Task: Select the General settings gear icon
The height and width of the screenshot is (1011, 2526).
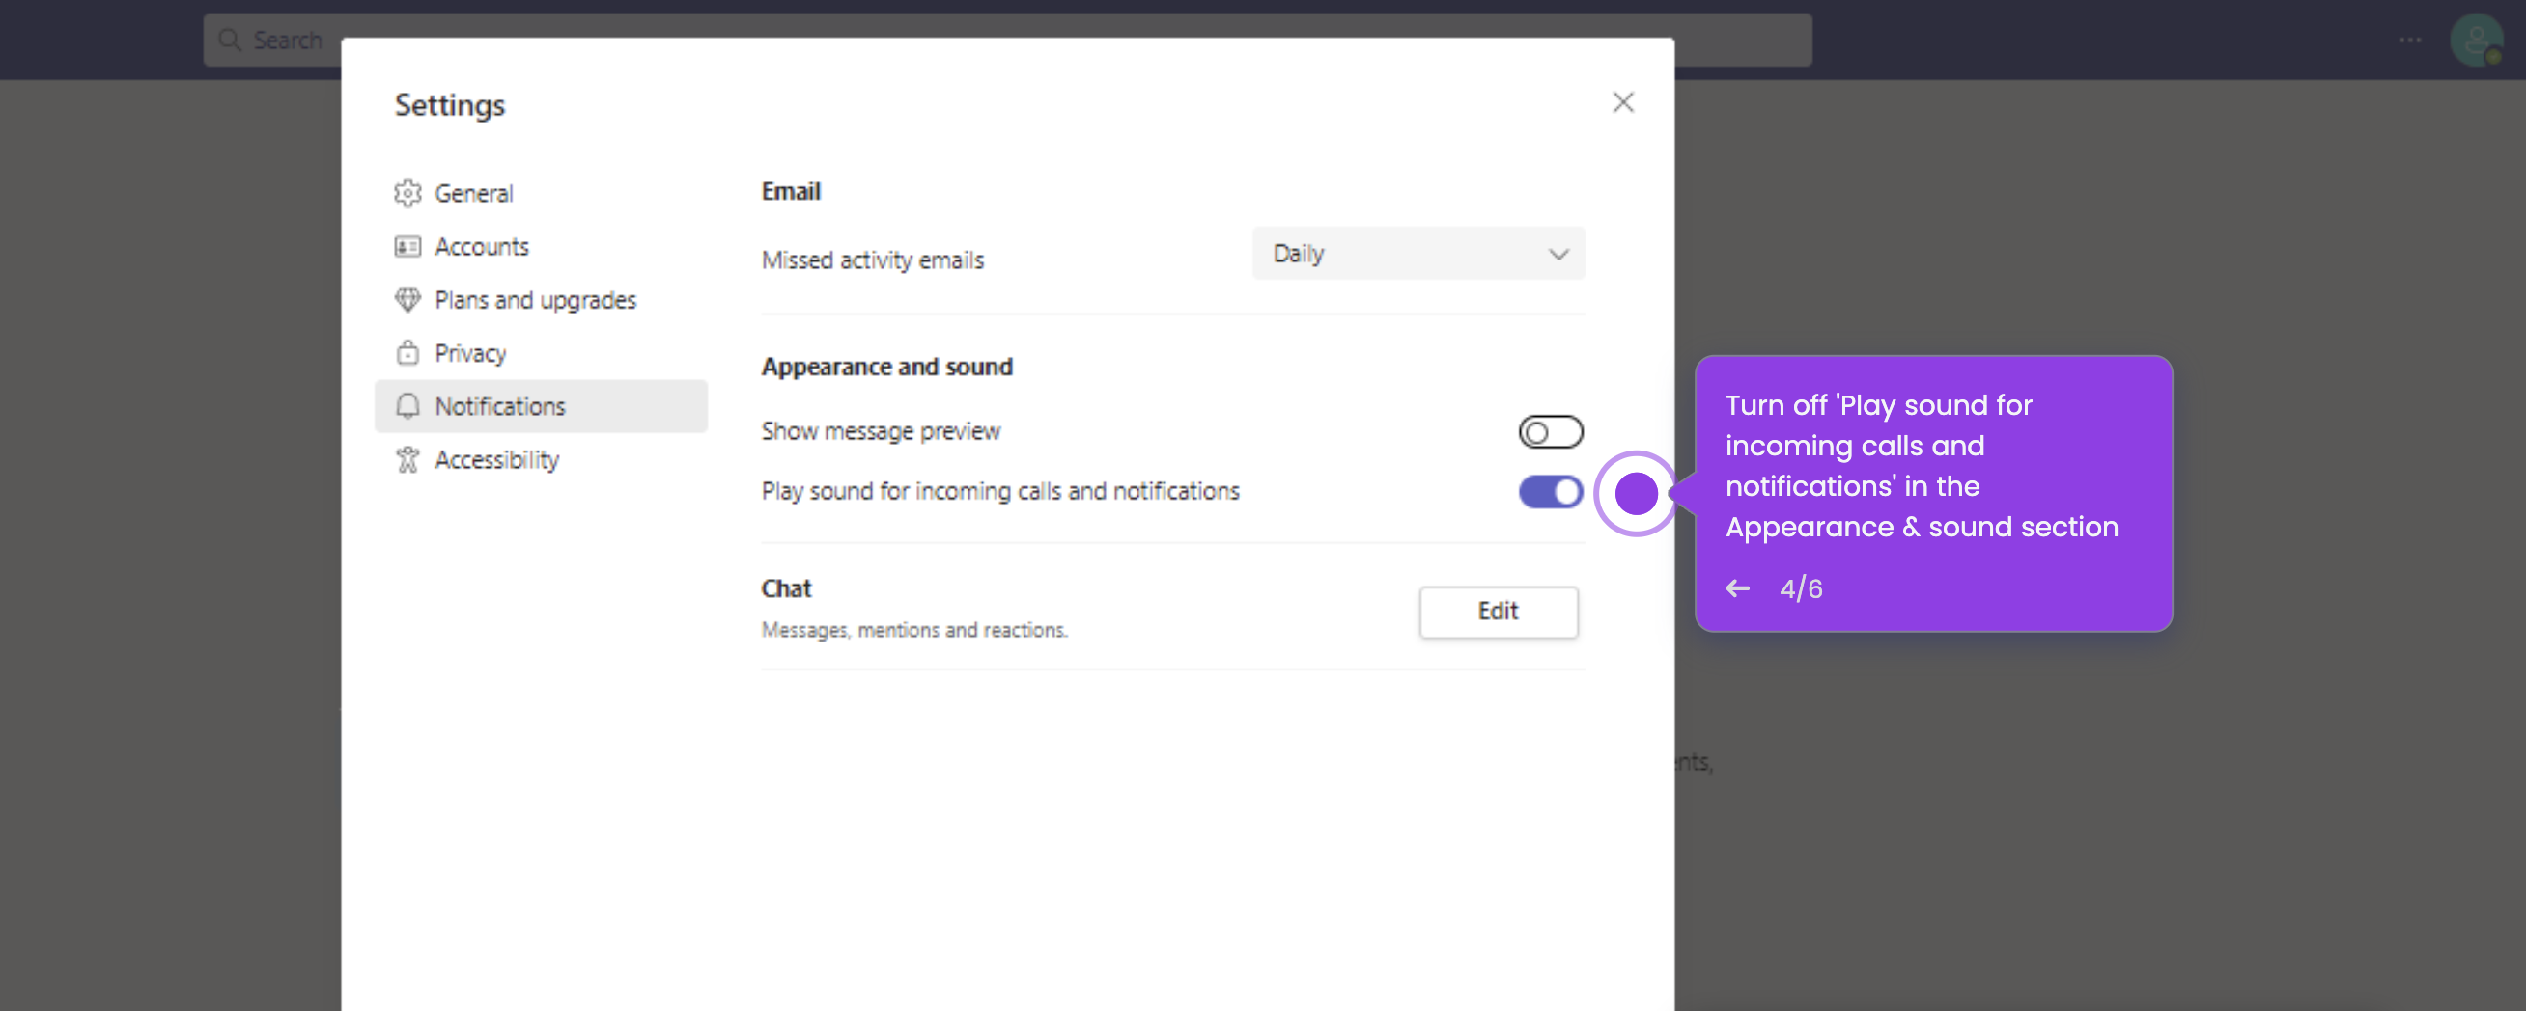Action: pyautogui.click(x=407, y=193)
